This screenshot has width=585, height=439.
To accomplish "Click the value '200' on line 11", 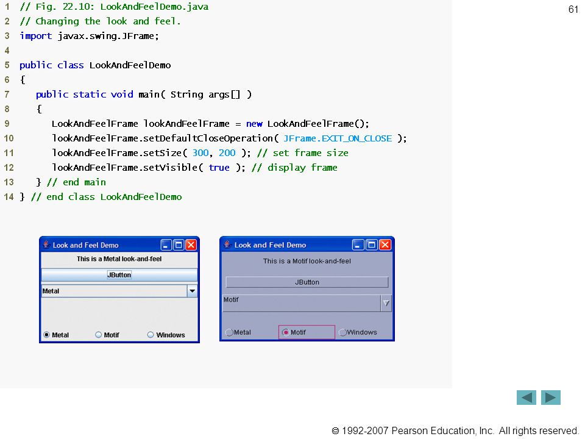I will pyautogui.click(x=227, y=153).
